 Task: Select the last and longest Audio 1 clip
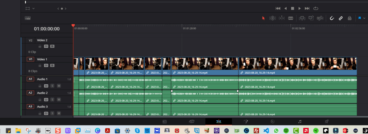pyautogui.click(x=297, y=83)
